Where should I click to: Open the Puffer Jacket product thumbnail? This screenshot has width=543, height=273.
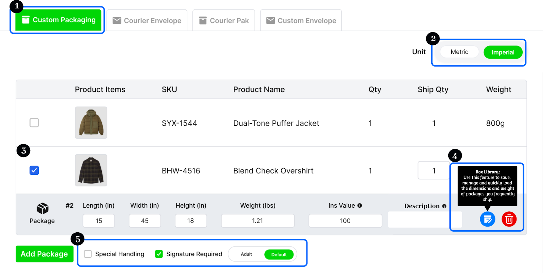91,123
